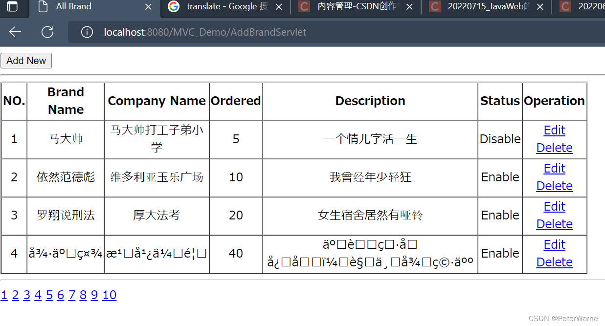Image resolution: width=605 pixels, height=326 pixels.
Task: Switch to the last partially visible 2022 tab
Action: coord(580,7)
